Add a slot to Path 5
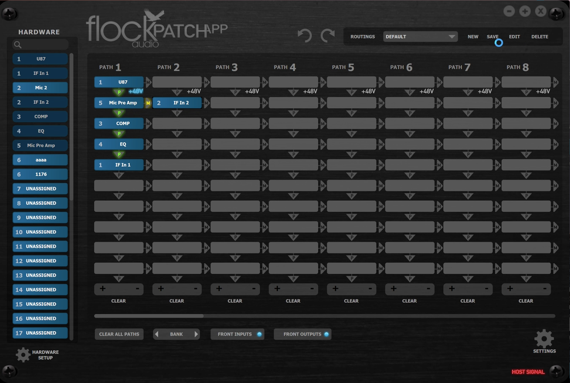Viewport: 570px width, 383px height. (x=335, y=289)
